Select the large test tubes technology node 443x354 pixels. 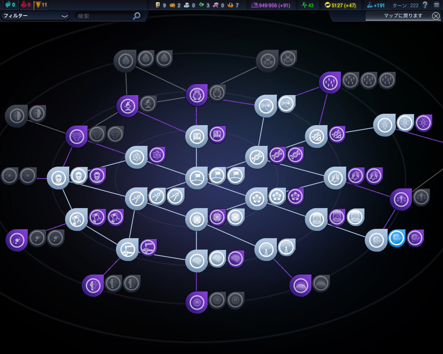[x=197, y=137]
